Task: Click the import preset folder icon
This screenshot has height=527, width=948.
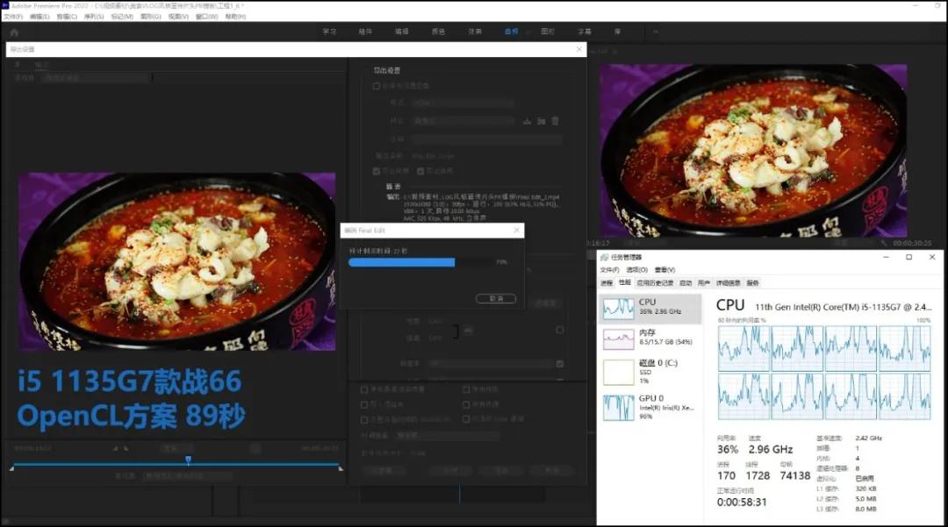Action: 542,121
